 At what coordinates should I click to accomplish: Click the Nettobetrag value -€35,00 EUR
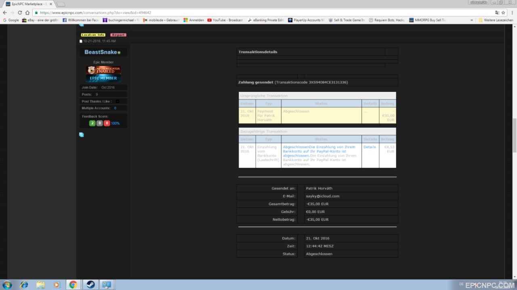click(x=317, y=220)
